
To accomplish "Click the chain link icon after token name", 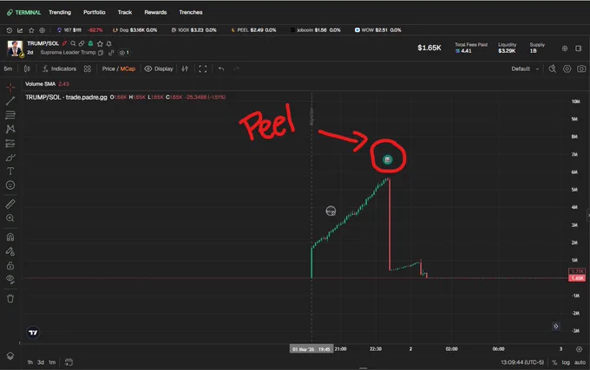I will 111,53.
